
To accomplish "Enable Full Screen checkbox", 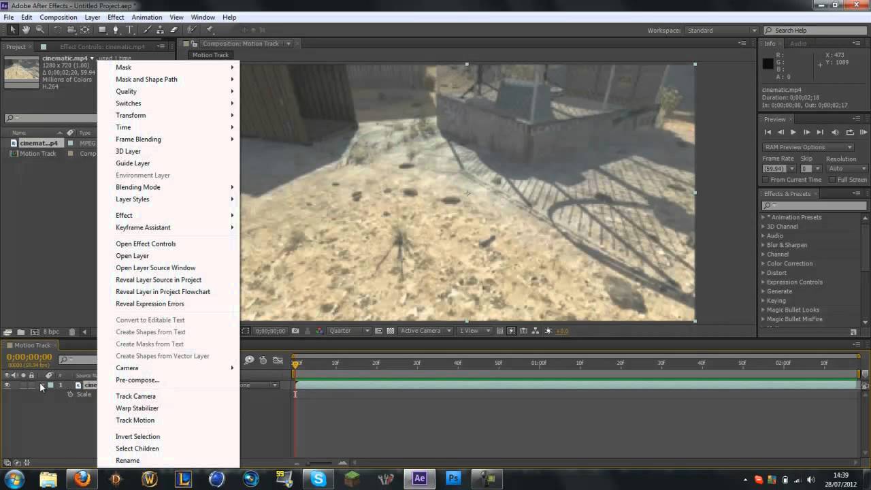I will click(x=833, y=180).
